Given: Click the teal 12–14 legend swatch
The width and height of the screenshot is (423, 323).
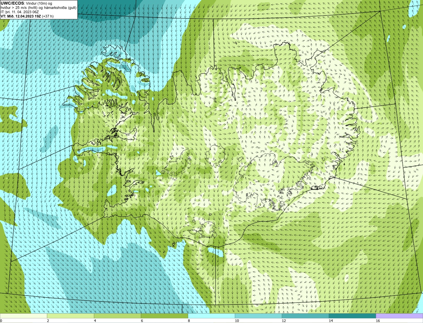Looking at the screenshot, I should click(305, 316).
